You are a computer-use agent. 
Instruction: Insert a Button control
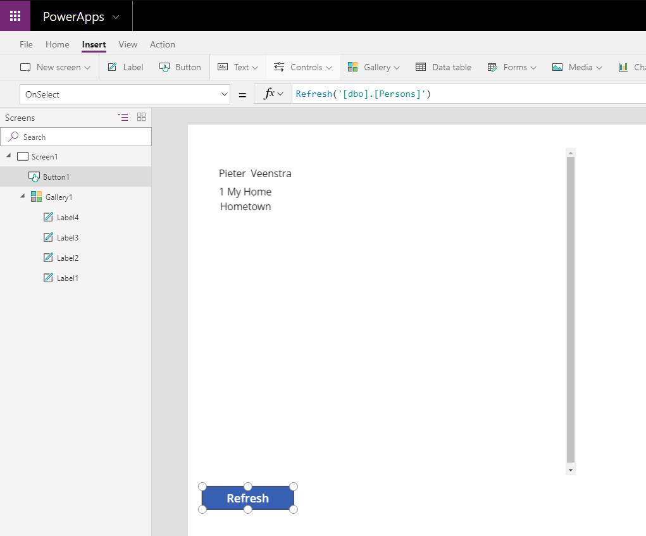(x=180, y=67)
